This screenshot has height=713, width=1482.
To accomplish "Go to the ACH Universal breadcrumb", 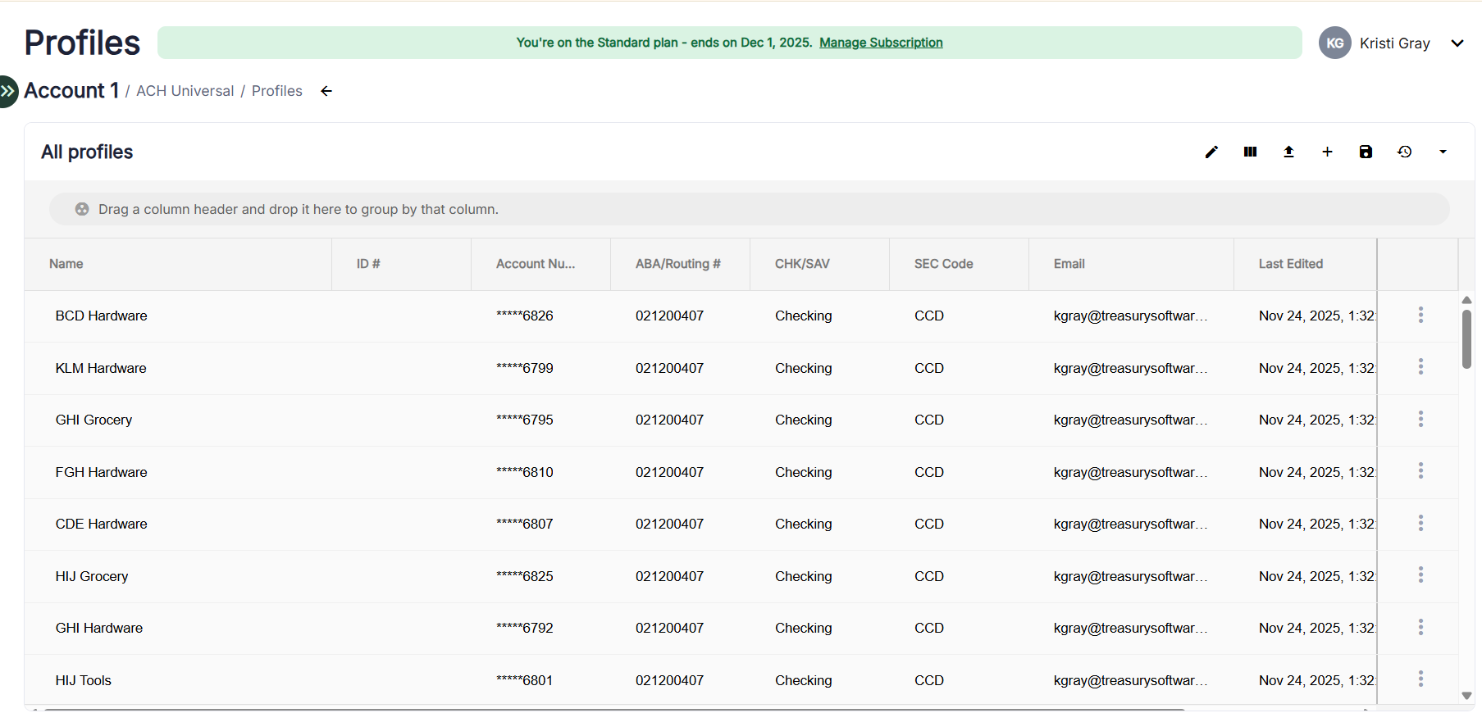I will 185,91.
